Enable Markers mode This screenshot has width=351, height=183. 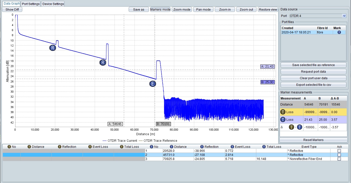point(160,10)
